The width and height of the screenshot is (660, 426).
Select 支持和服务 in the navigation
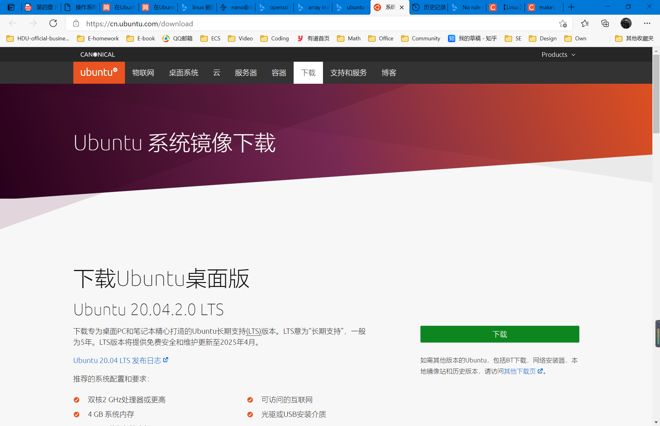348,73
